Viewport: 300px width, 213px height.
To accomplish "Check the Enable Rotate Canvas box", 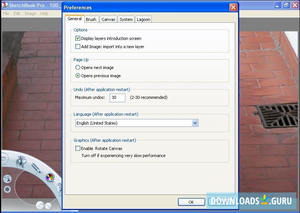I will tap(78, 148).
